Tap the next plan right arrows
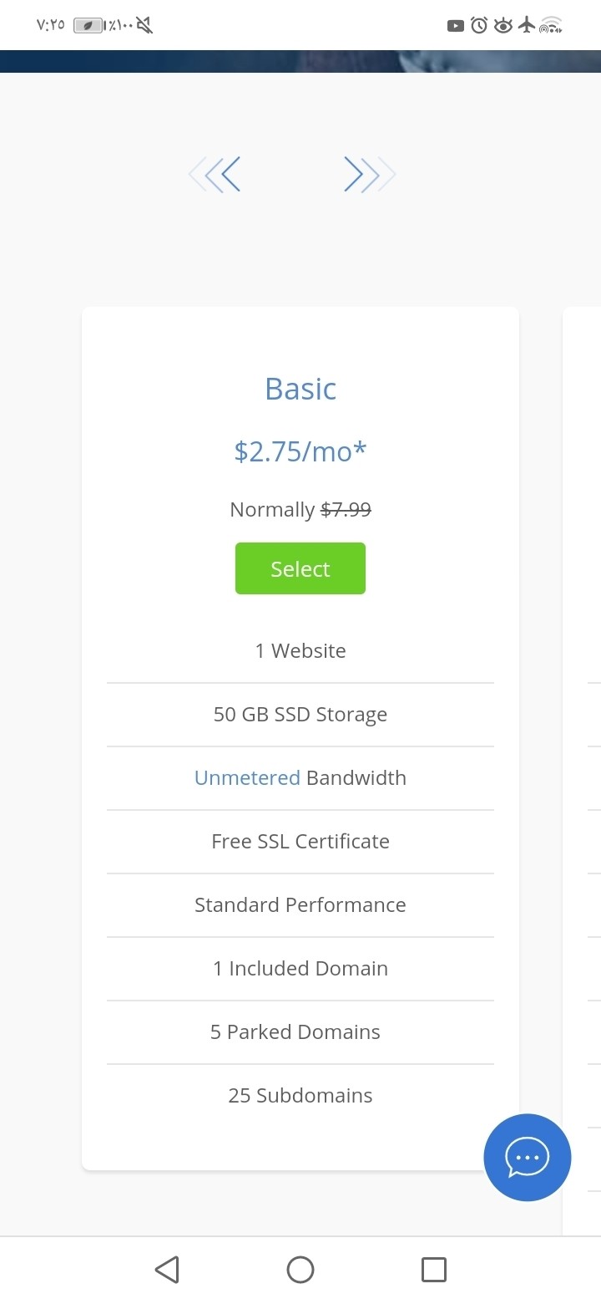Image resolution: width=601 pixels, height=1304 pixels. coord(369,175)
